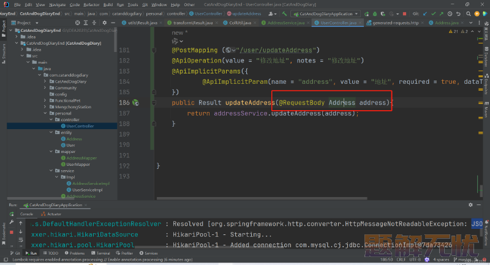Open Search Everywhere magnifier icon
The image size is (490, 265).
click(x=469, y=13)
